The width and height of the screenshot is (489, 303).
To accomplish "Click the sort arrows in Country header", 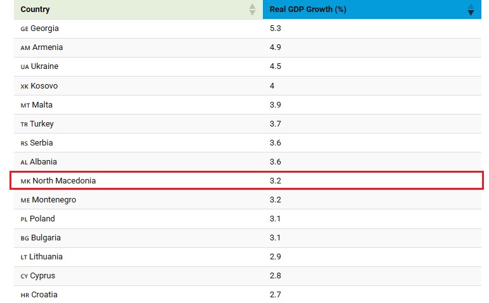I will click(252, 9).
